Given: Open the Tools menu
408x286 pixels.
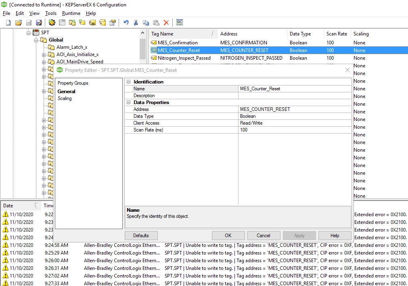Looking at the screenshot, I should (51, 13).
